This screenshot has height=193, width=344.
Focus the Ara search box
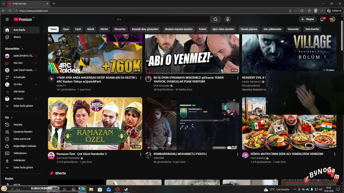pyautogui.click(x=162, y=19)
